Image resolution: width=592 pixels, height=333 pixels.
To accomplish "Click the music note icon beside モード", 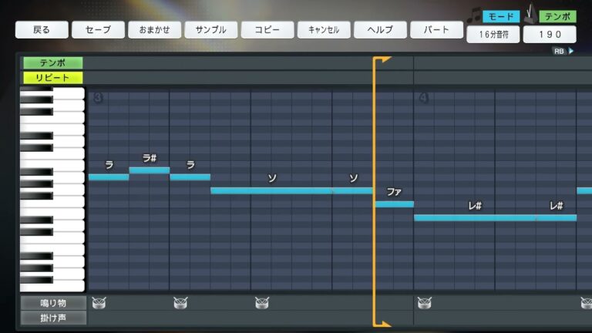I will coord(475,15).
